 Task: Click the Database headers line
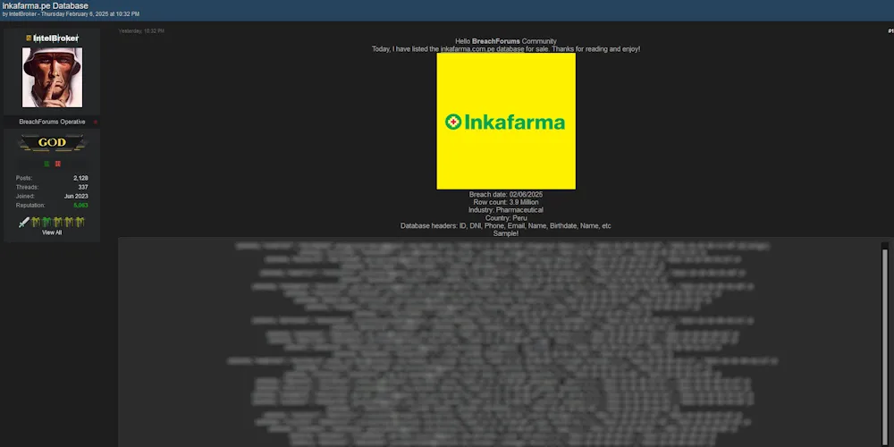[x=506, y=226]
